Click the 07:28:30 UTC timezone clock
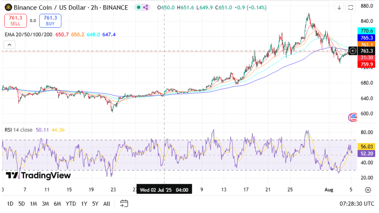379x213 pixels. click(357, 204)
